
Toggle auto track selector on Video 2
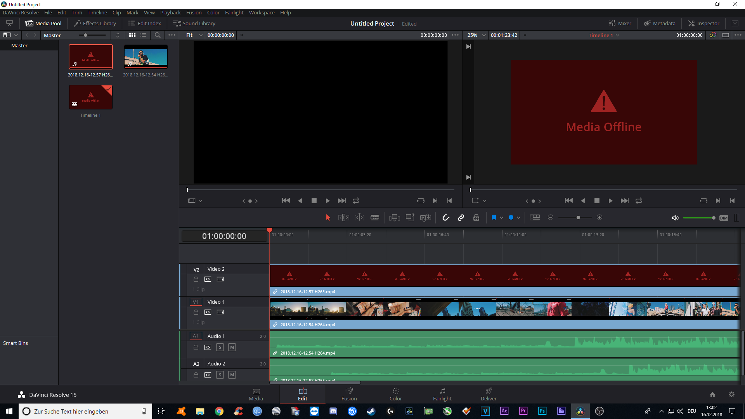pyautogui.click(x=208, y=279)
